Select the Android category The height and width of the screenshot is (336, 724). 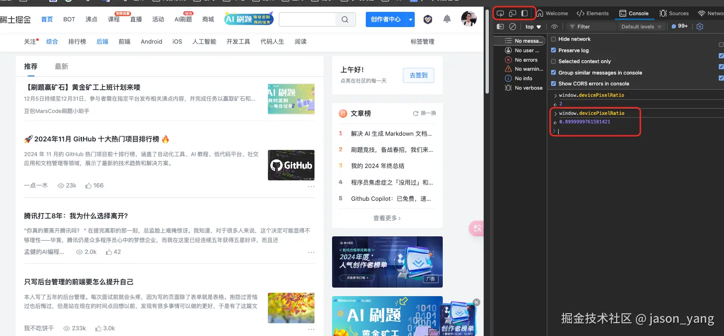[x=152, y=42]
